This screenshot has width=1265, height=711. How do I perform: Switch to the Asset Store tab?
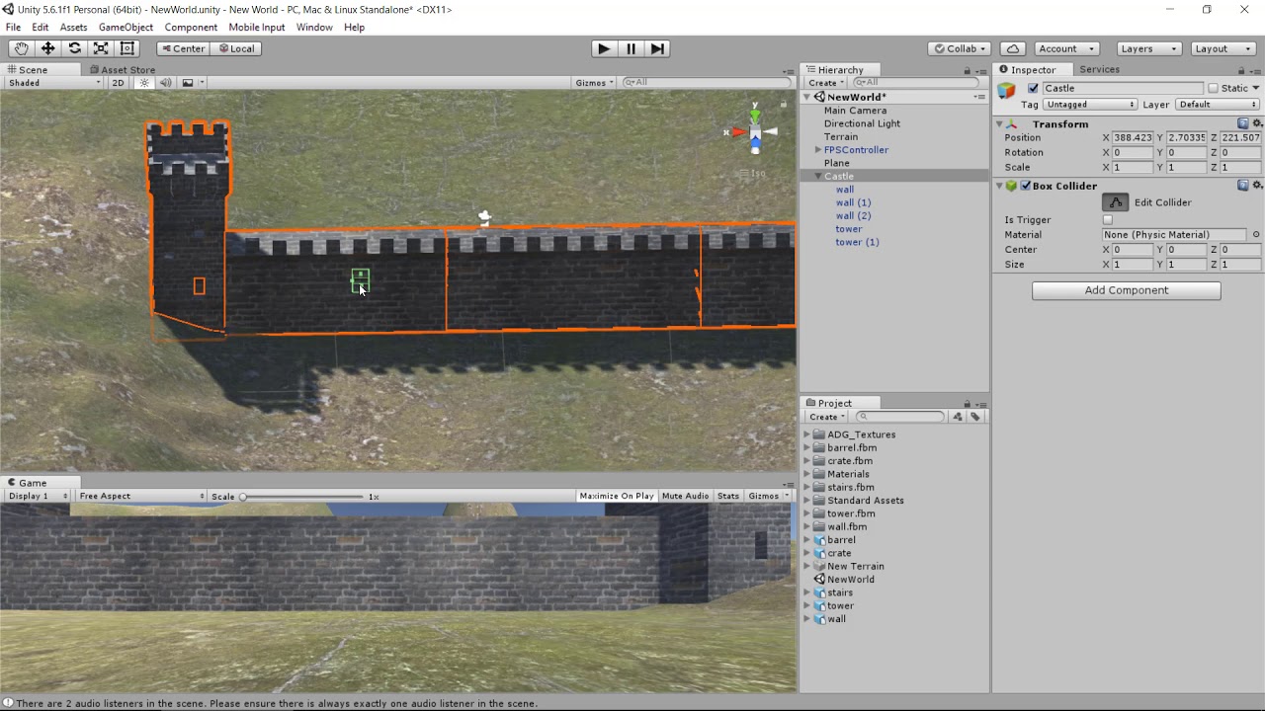coord(122,70)
